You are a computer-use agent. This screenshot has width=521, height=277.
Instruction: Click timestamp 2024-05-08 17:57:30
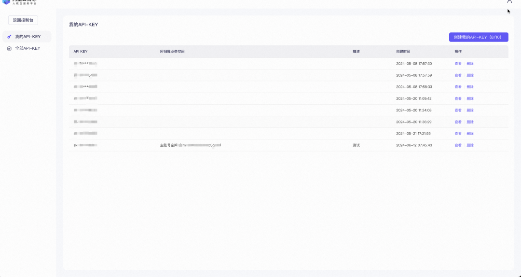pyautogui.click(x=414, y=64)
